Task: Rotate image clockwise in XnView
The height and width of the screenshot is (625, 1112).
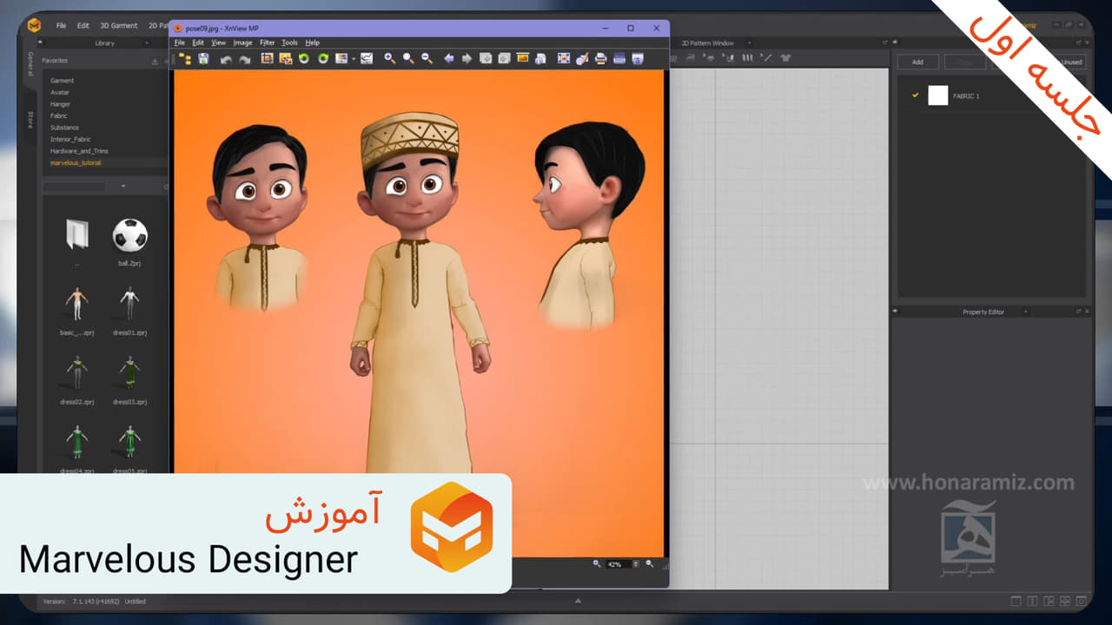Action: (x=322, y=58)
